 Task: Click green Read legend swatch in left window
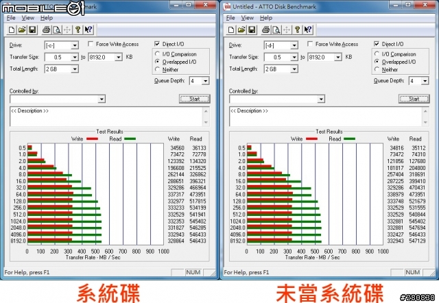(x=130, y=138)
